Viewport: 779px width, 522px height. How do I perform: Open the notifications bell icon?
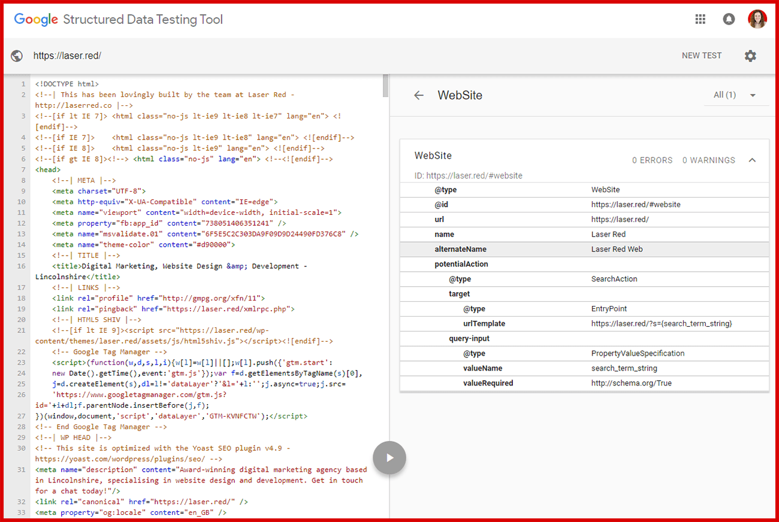729,19
